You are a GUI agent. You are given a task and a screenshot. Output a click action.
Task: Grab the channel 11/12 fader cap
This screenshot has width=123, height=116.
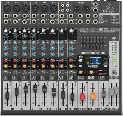pos(72,97)
